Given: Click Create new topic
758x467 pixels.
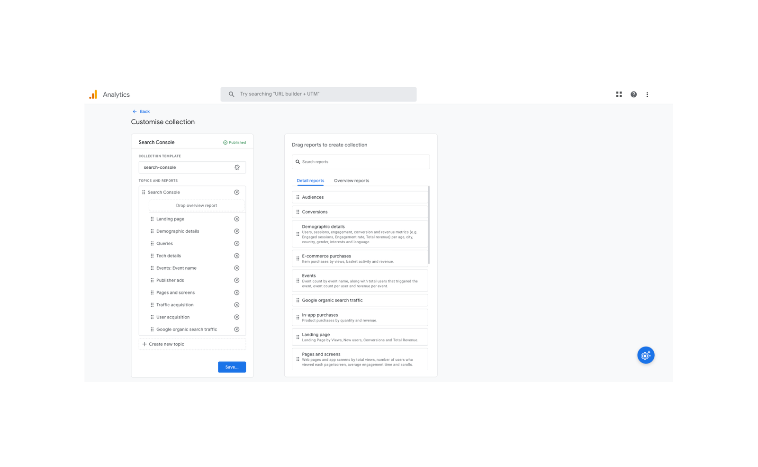Looking at the screenshot, I should (x=192, y=344).
